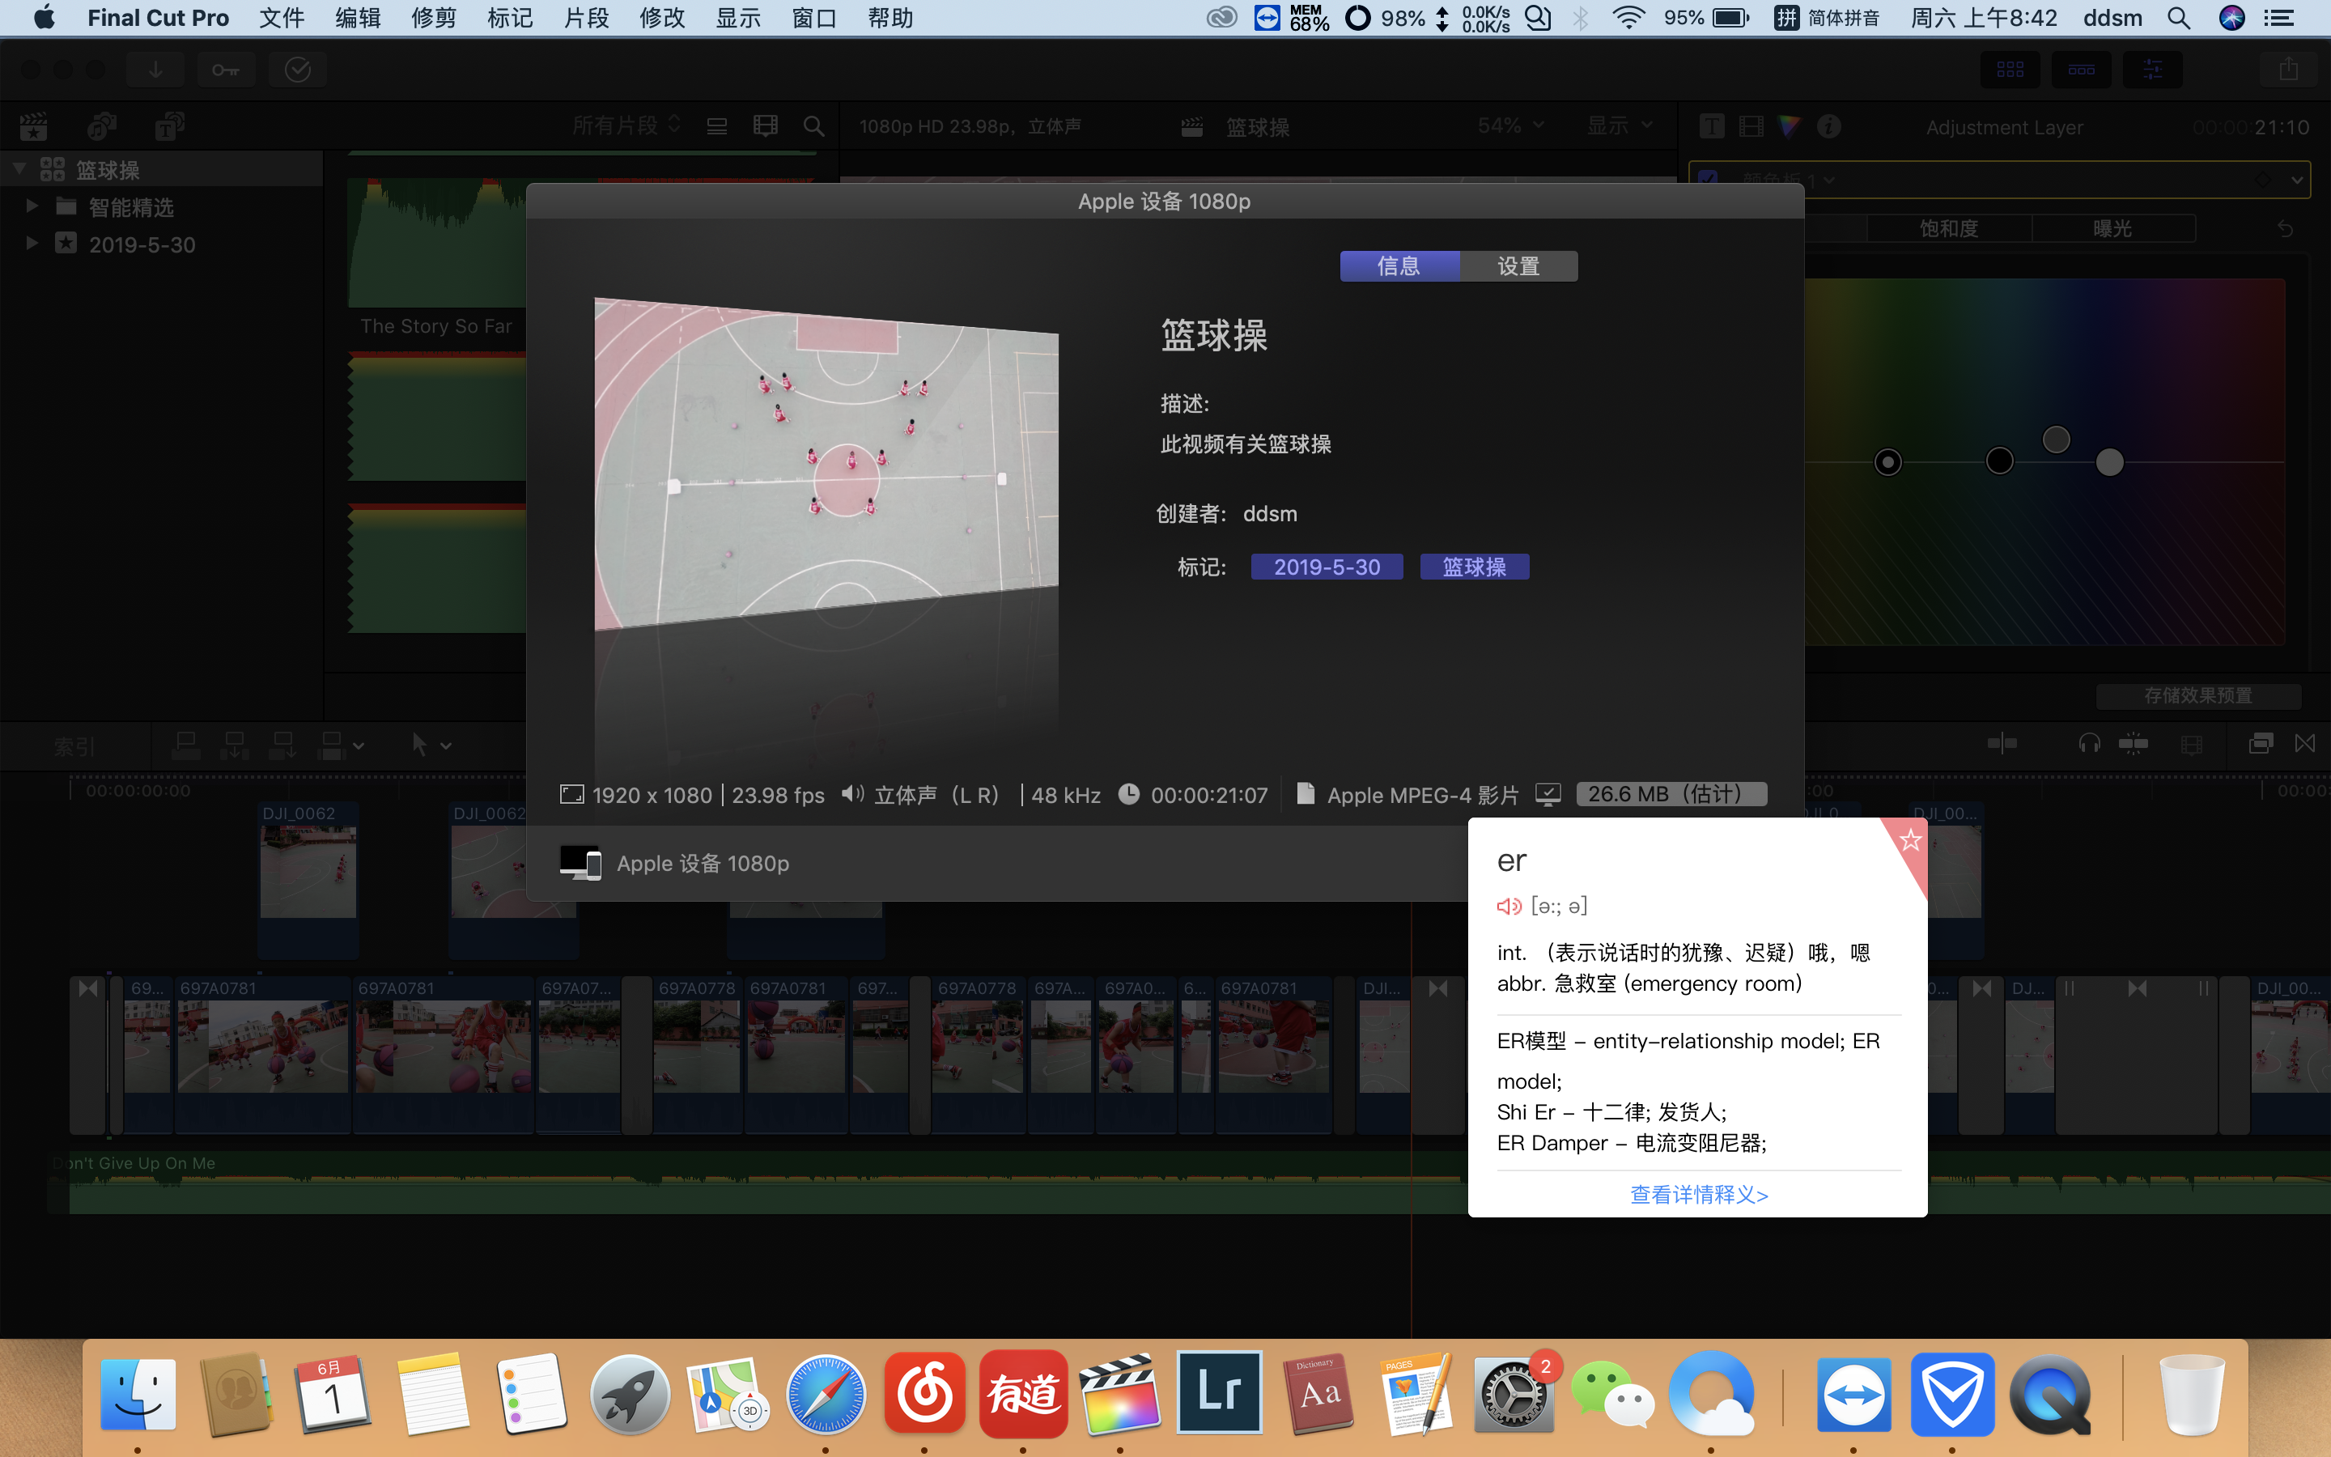Viewport: 2331px width, 1457px height.
Task: Toggle the headphones solo button
Action: (x=2089, y=744)
